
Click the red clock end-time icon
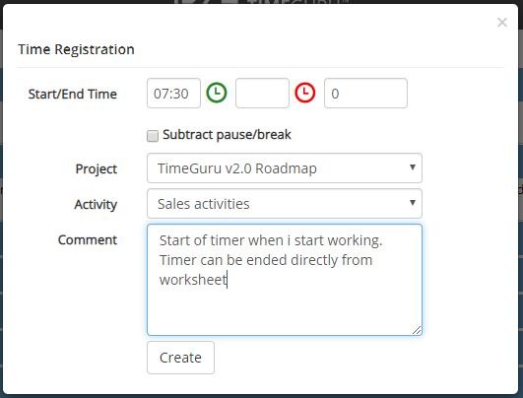[305, 93]
